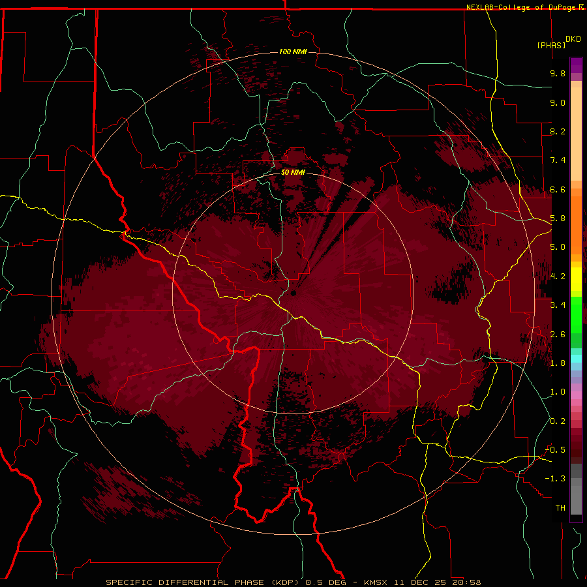587x587 pixels.
Task: Click the -1.3 scale value
Action: click(555, 479)
